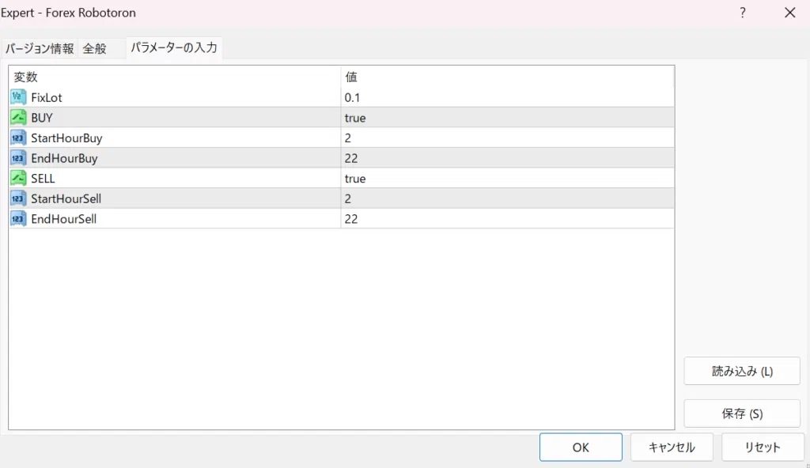Click the BUY boolean parameter icon
This screenshot has width=810, height=468.
[18, 117]
